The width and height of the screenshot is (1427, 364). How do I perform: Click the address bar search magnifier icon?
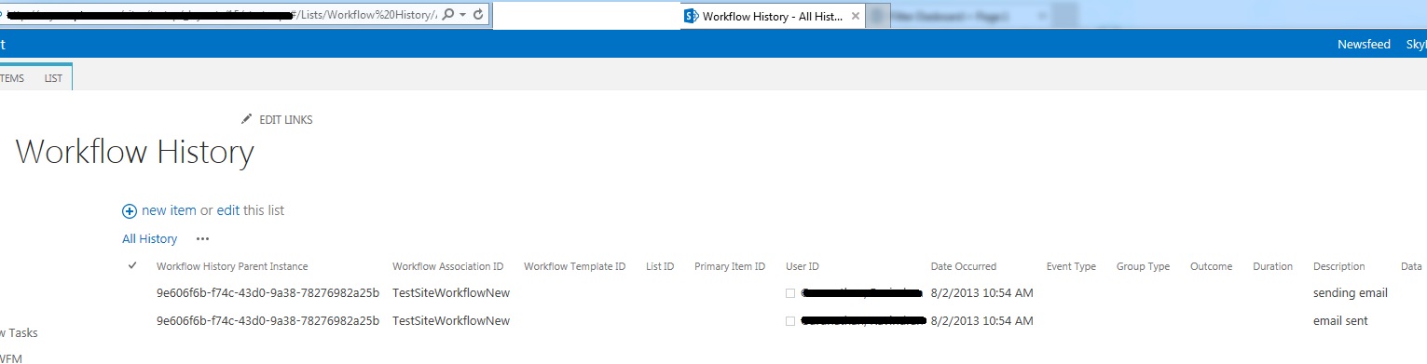(448, 15)
